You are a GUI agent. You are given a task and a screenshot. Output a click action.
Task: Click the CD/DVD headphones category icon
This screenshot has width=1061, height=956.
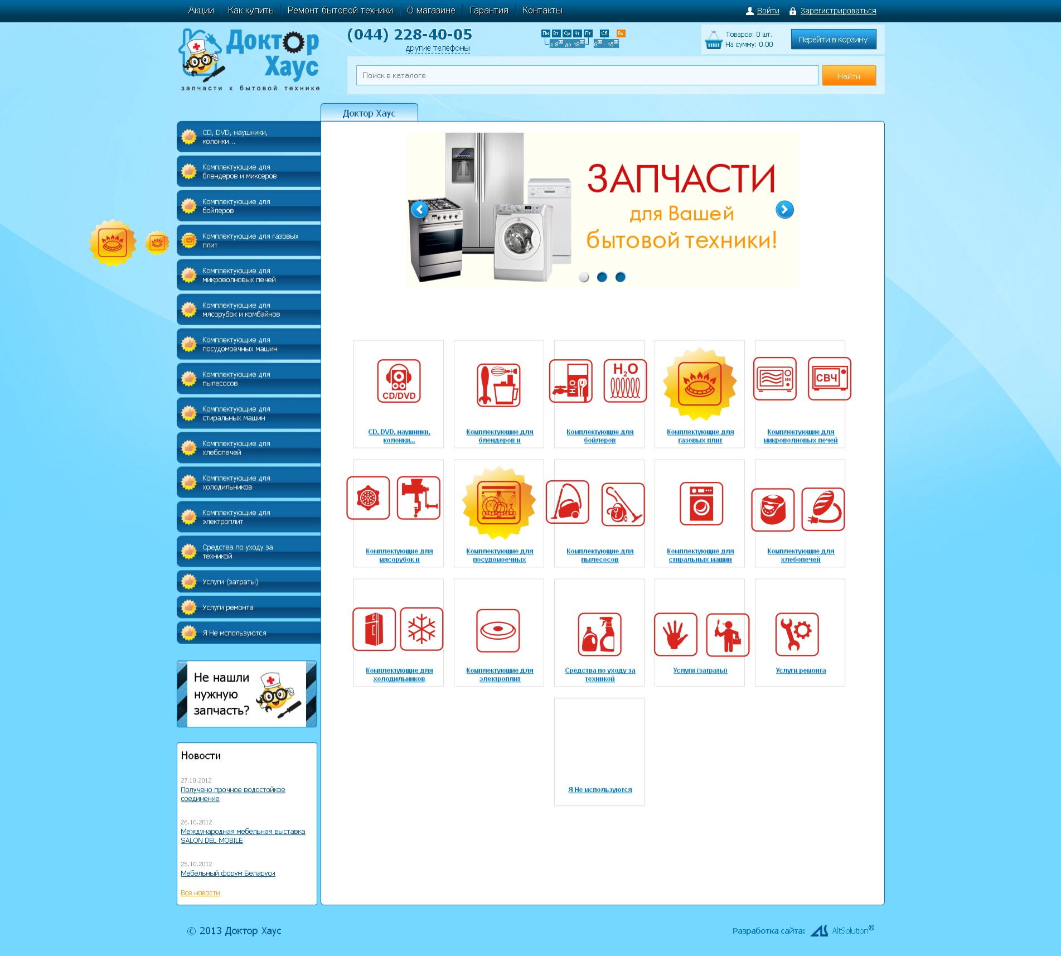point(399,381)
